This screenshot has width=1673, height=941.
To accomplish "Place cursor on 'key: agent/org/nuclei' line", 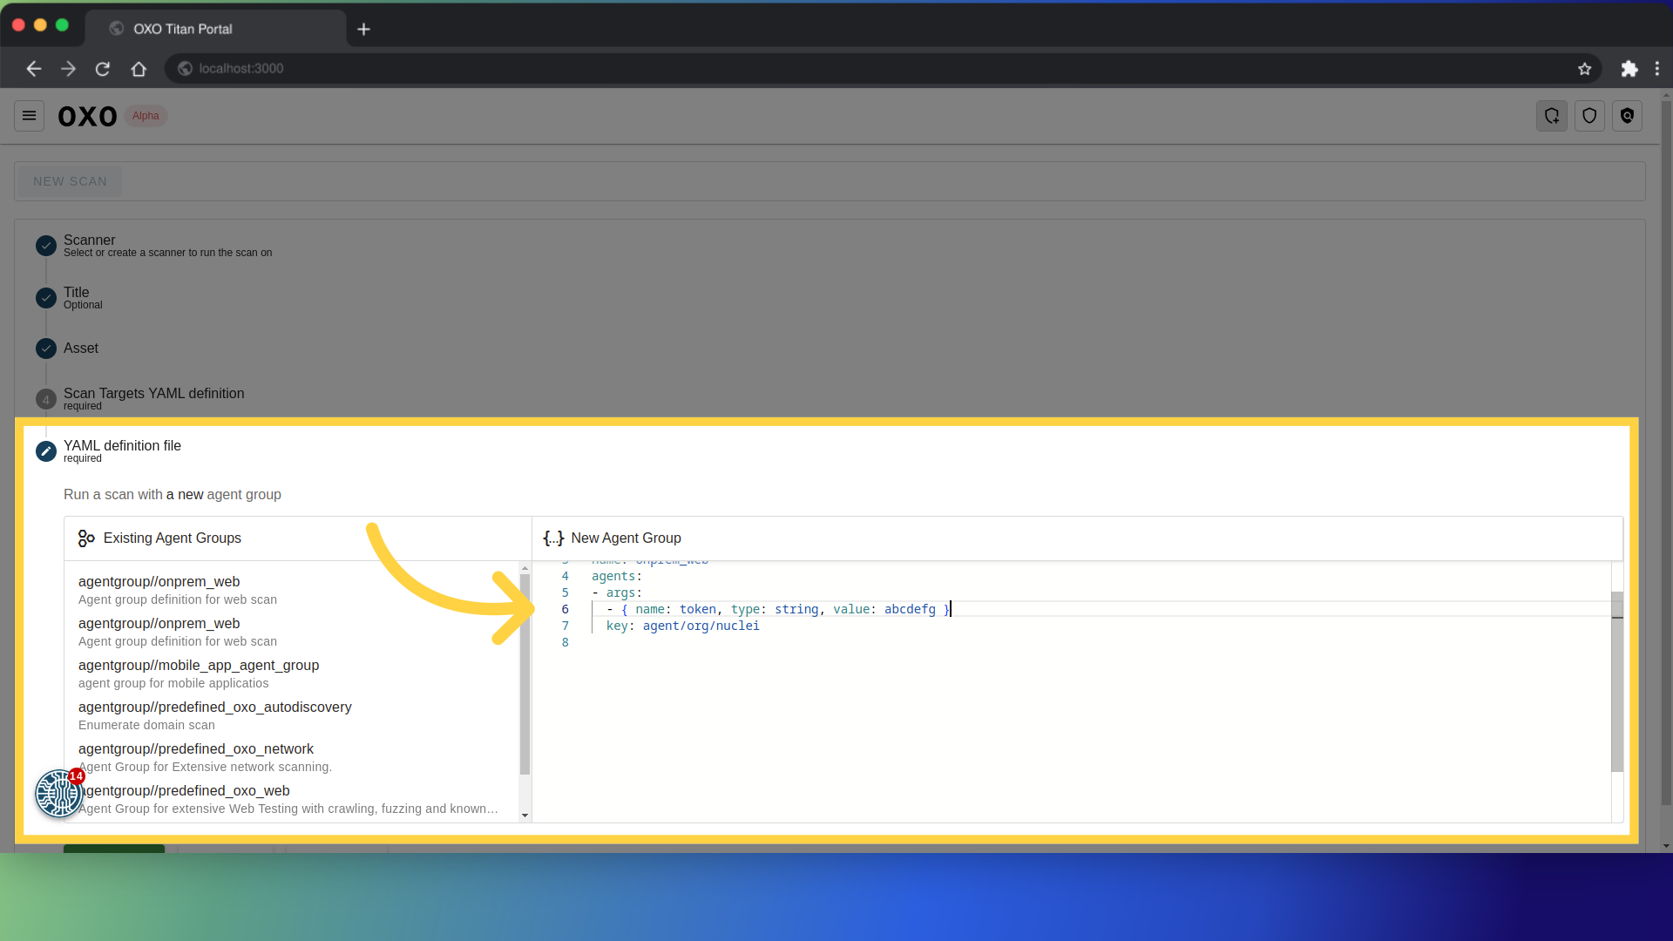I will [683, 626].
